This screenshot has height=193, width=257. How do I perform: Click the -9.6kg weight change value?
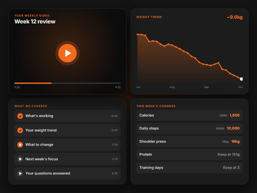[235, 17]
